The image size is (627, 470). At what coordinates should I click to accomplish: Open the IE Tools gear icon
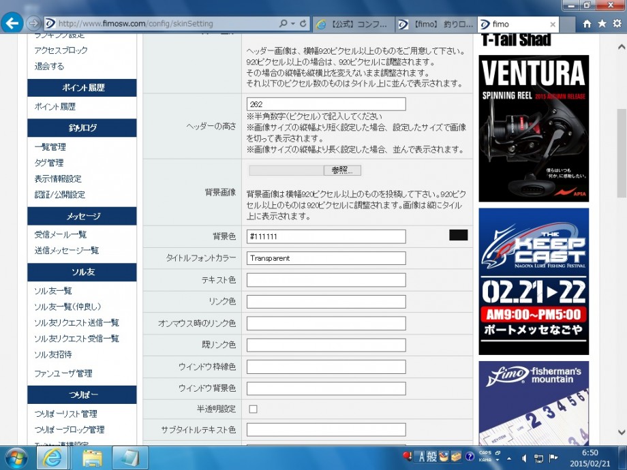tap(616, 24)
